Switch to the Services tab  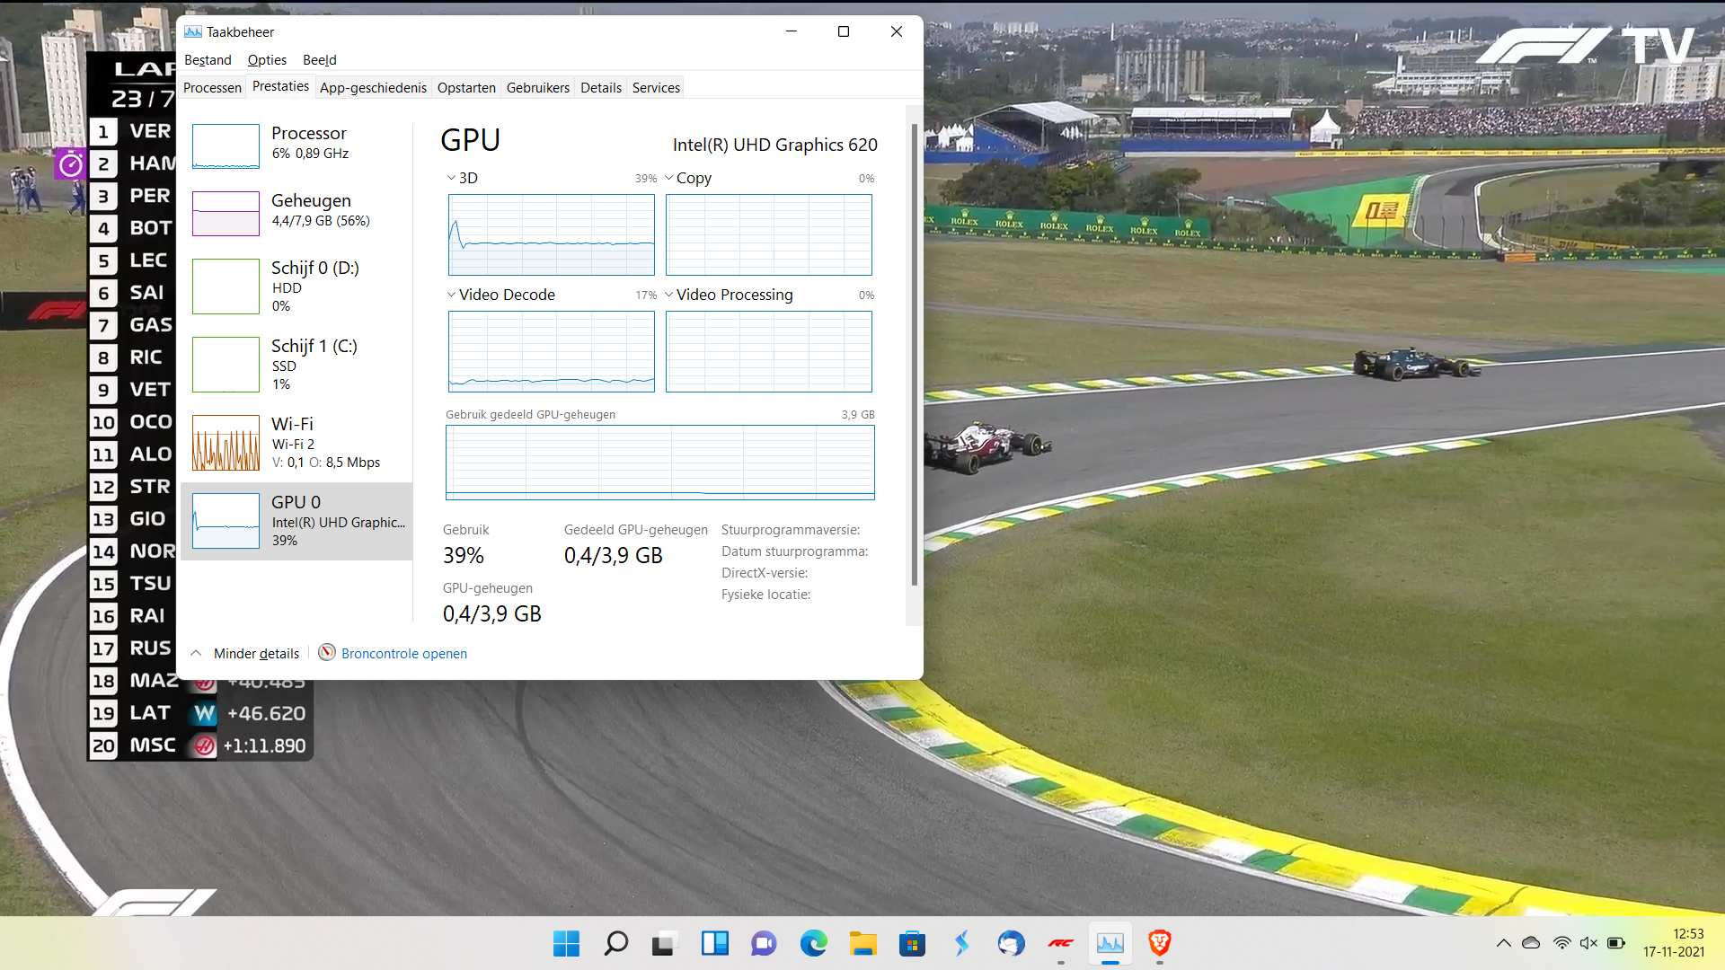[x=656, y=87]
